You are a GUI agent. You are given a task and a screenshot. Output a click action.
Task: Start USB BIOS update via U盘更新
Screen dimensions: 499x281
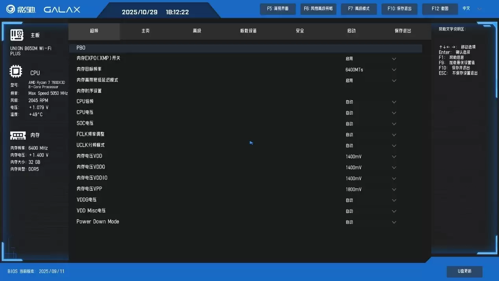[x=464, y=272]
